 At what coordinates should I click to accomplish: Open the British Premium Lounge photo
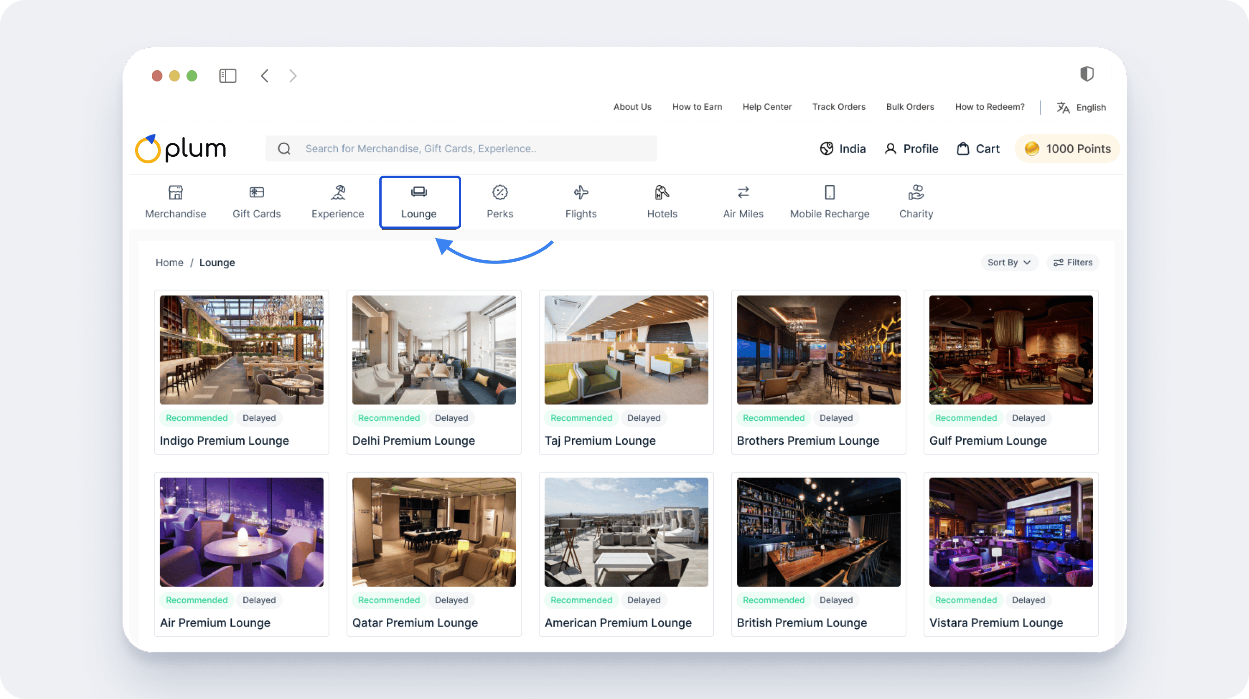[x=818, y=533]
